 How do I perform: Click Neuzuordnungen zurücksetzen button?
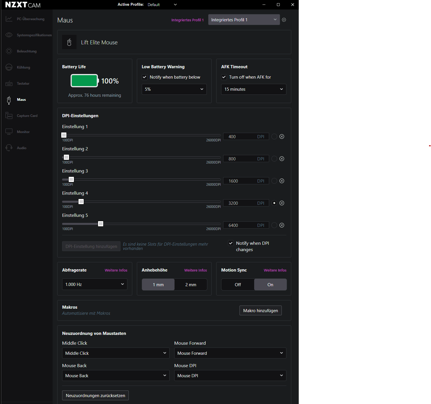click(95, 395)
